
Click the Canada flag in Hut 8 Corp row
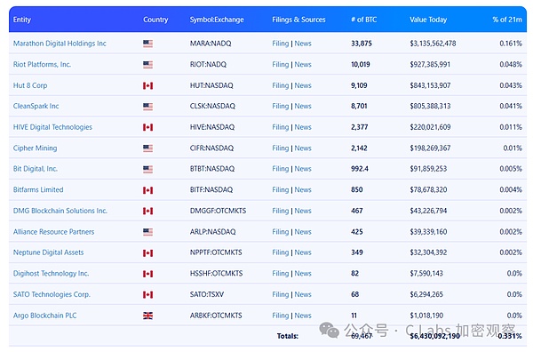tap(147, 85)
